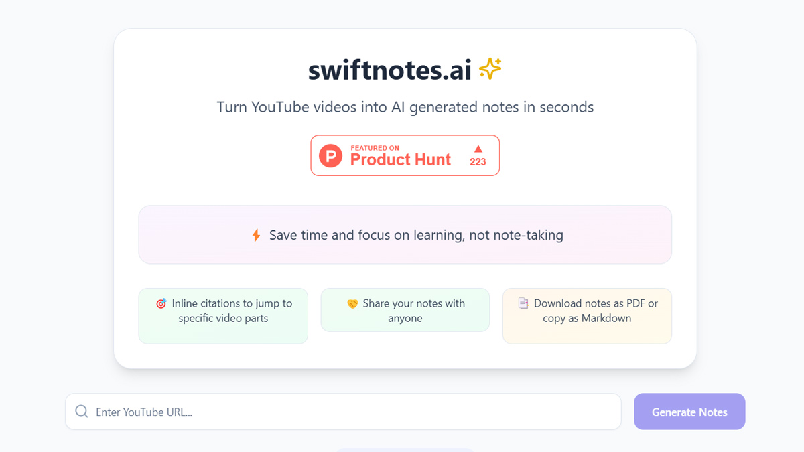Viewport: 804px width, 452px height.
Task: Open the Featured on Product Hunt badge
Action: 405,155
